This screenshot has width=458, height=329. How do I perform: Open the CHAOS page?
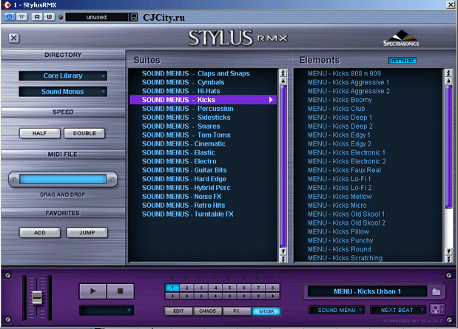(x=207, y=311)
